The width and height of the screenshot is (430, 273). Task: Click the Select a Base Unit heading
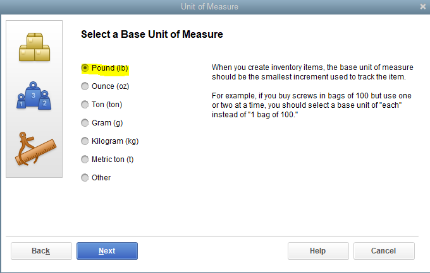click(152, 34)
